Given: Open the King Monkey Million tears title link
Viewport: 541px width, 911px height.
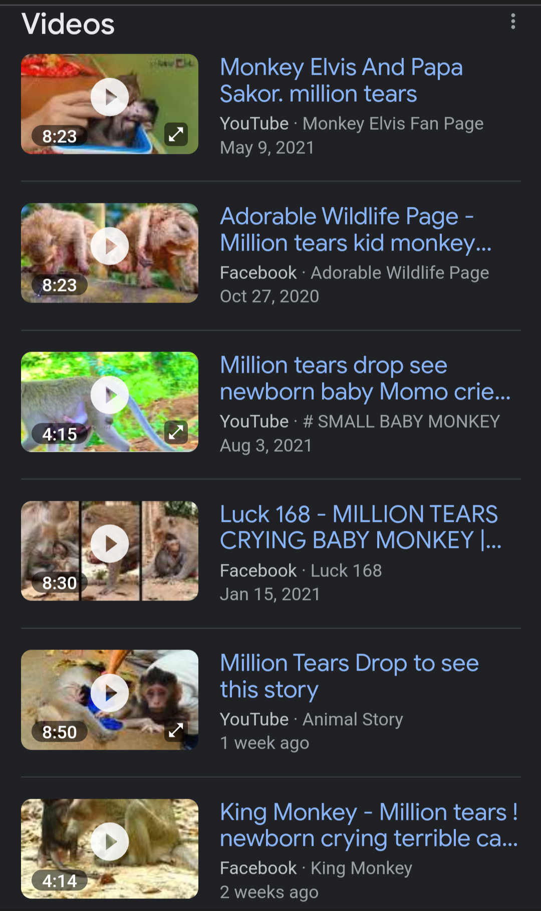Looking at the screenshot, I should click(x=369, y=825).
